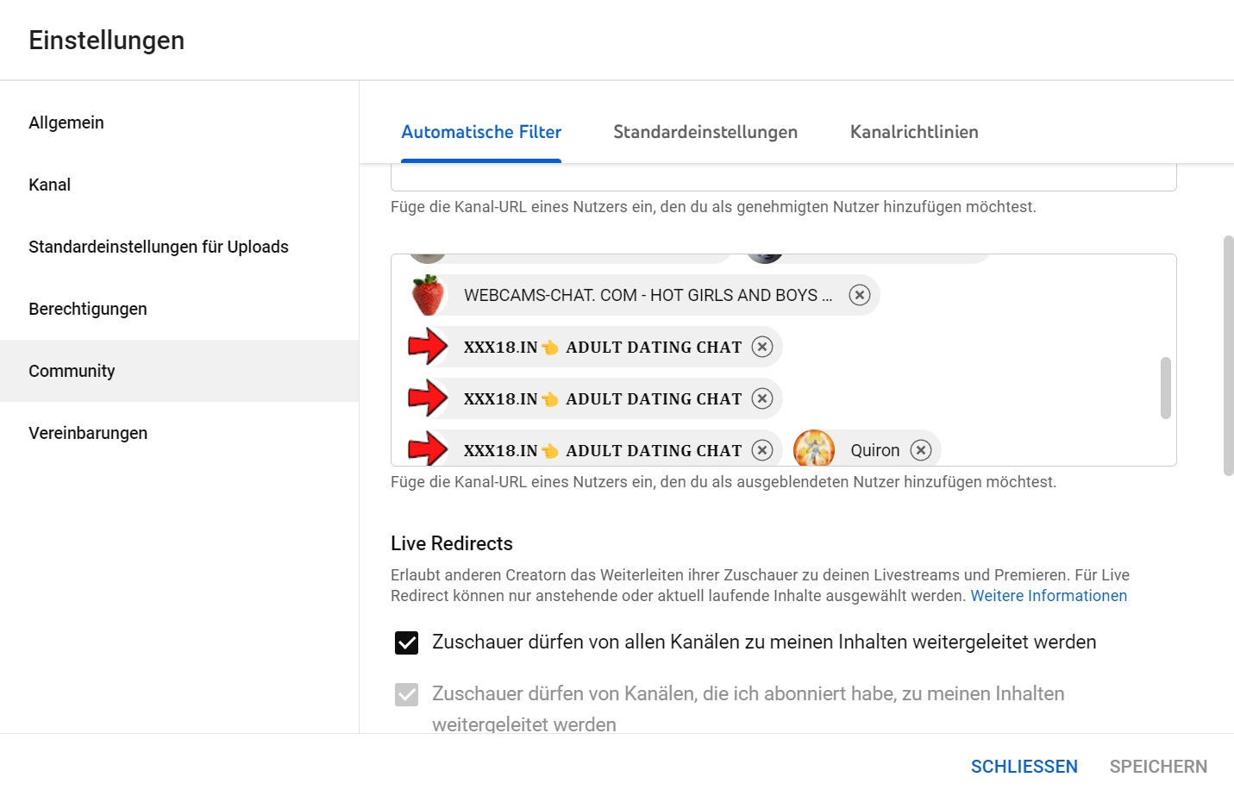
Task: Toggle redirects from subscribed channels checkbox
Action: 406,694
